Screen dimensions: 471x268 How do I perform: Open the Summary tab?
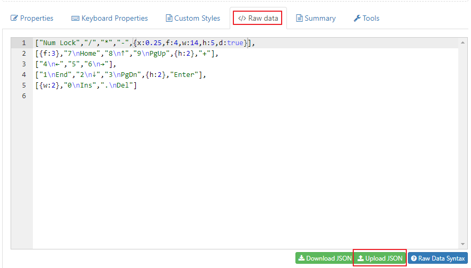click(x=316, y=18)
